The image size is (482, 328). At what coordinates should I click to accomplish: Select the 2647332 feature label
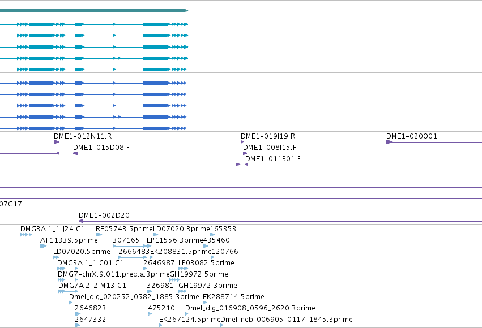click(x=91, y=320)
